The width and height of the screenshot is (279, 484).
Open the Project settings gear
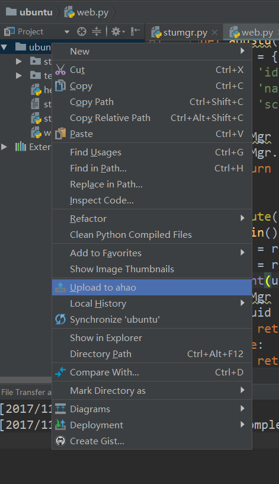click(x=118, y=31)
